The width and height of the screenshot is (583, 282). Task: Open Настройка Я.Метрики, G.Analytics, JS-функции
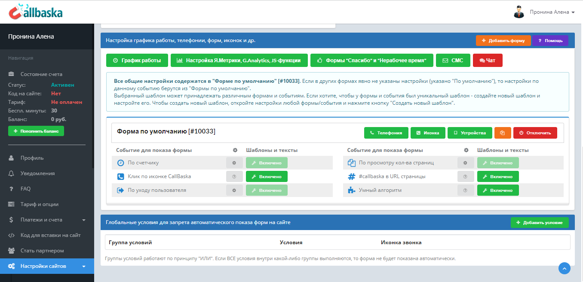pos(239,61)
